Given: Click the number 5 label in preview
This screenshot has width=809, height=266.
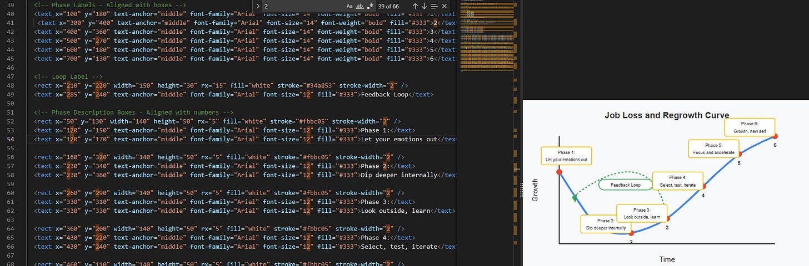Looking at the screenshot, I should [x=739, y=163].
